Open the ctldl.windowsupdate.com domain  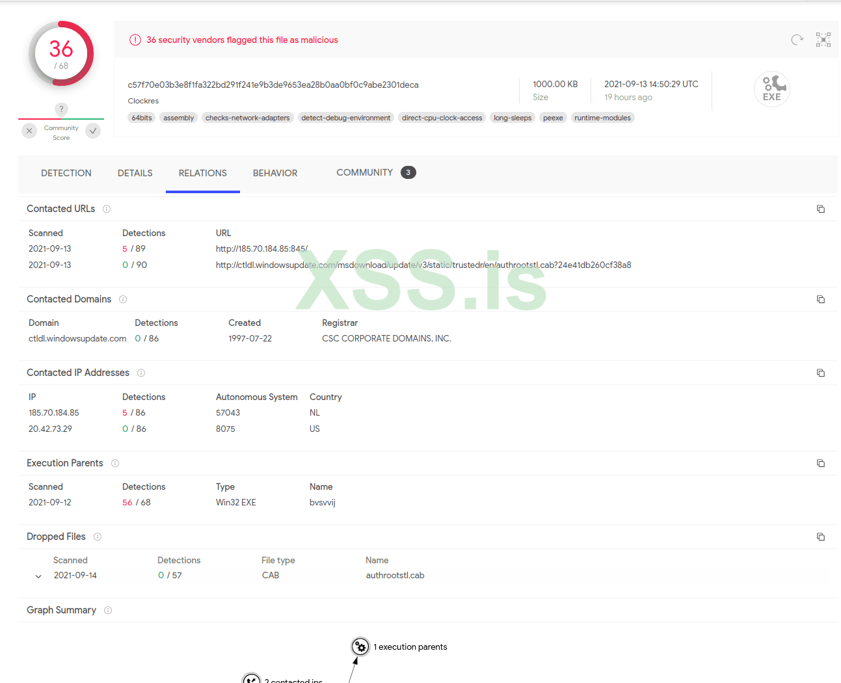pos(77,338)
